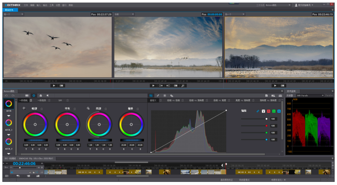This screenshot has width=337, height=185.
Task: Open the right monitor source dropdown
Action: [x=235, y=14]
